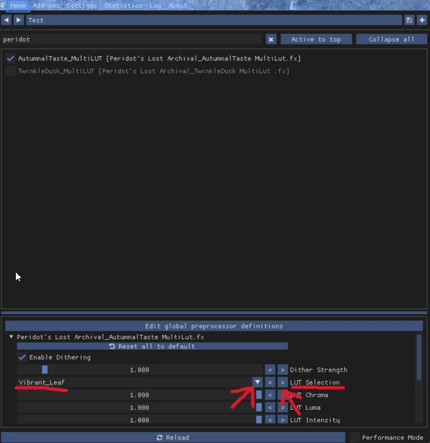Decrease Dither Strength with left arrow
This screenshot has height=443, width=430.
[270, 370]
